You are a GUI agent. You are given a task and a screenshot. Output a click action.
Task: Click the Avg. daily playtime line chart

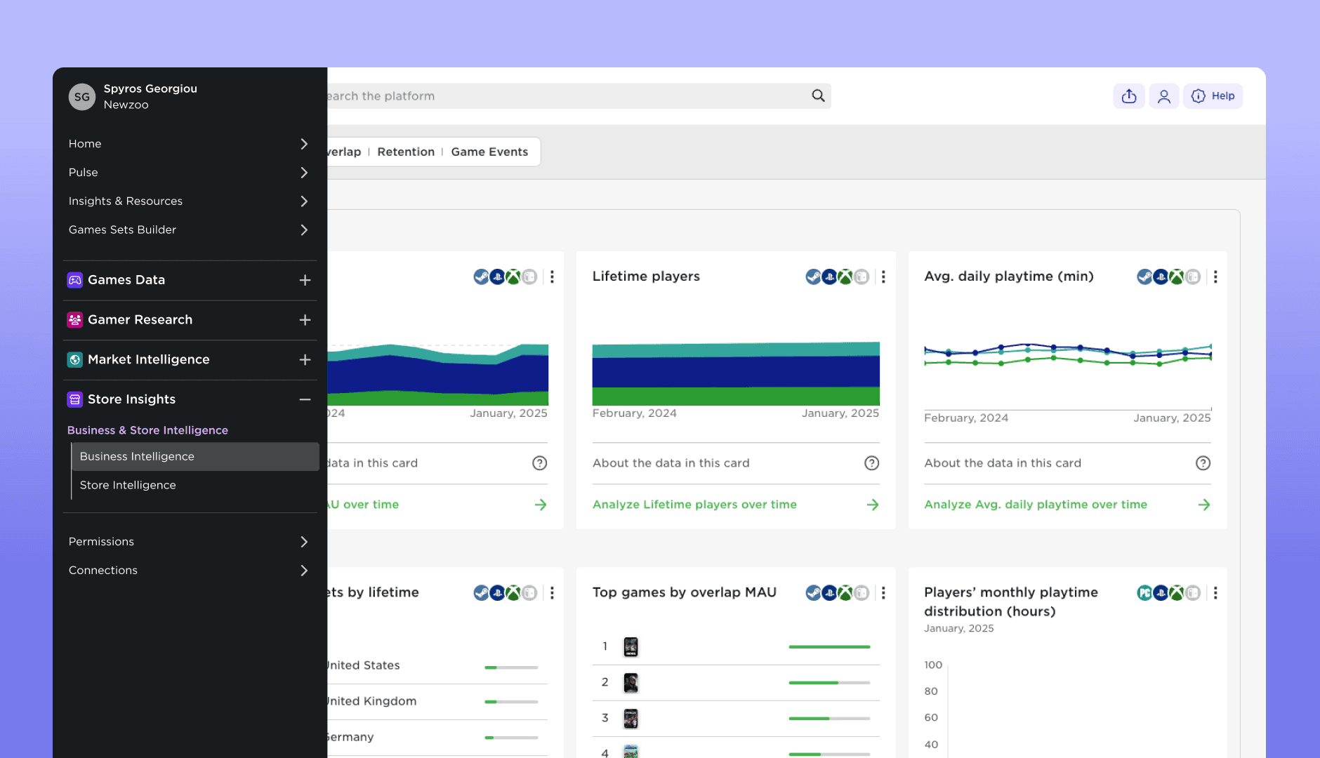click(1067, 355)
